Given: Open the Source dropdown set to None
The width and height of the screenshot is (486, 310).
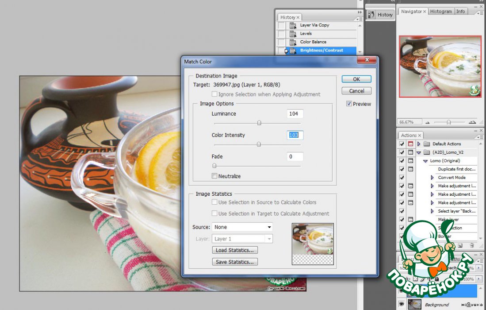Looking at the screenshot, I should [242, 227].
